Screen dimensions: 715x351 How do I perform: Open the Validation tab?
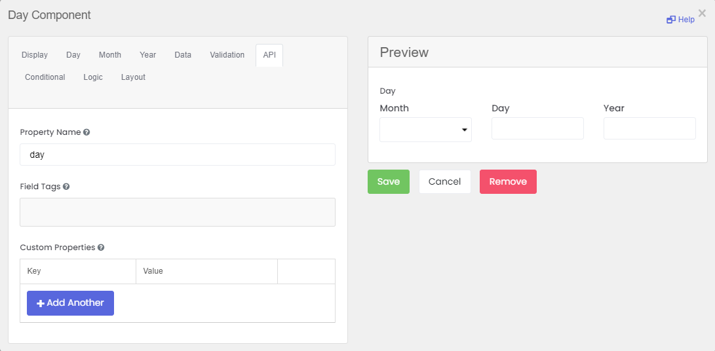pyautogui.click(x=227, y=55)
